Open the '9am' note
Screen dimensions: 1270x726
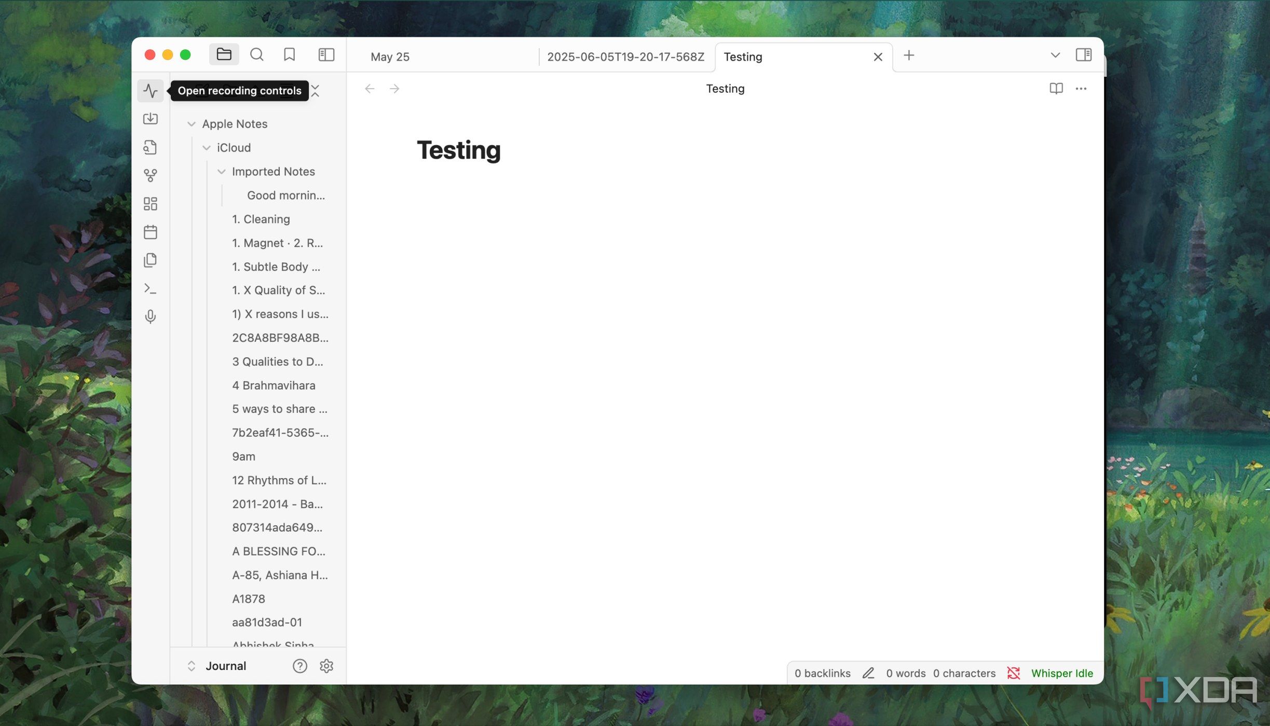pyautogui.click(x=244, y=457)
